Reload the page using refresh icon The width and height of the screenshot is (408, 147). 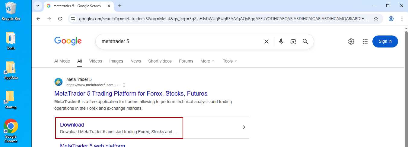[60, 19]
